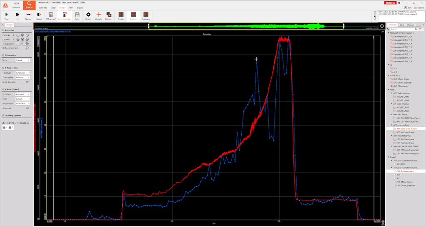The height and width of the screenshot is (227, 426).
Task: Collapse the Markers/Harmonic Marker 4 tree group
Action: [389, 32]
